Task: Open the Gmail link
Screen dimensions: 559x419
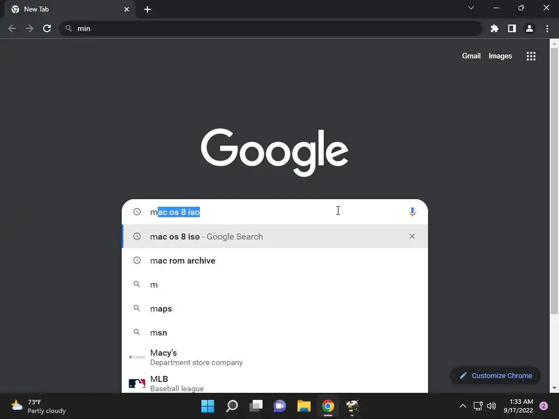Action: (x=471, y=56)
